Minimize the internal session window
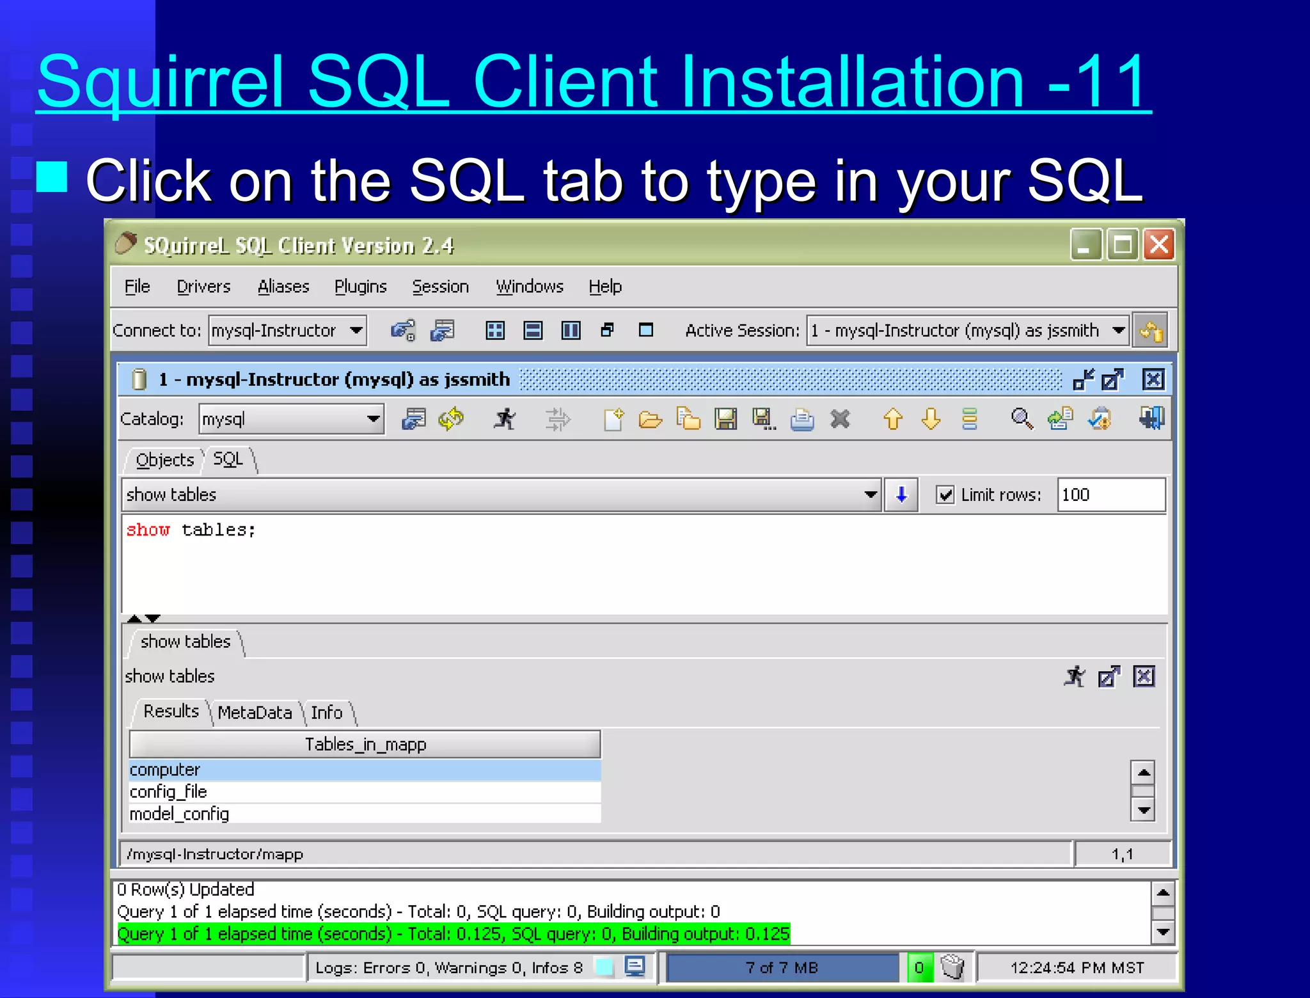 coord(1084,380)
